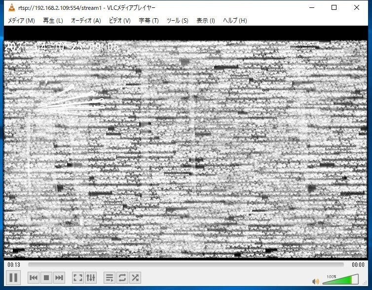This screenshot has height=290, width=372.
Task: Click the elapsed time 00:13 label
Action: coord(14,265)
